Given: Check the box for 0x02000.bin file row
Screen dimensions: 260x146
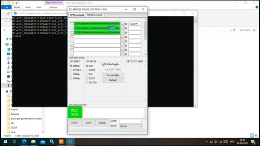Looking at the screenshot, I should pyautogui.click(x=72, y=28).
